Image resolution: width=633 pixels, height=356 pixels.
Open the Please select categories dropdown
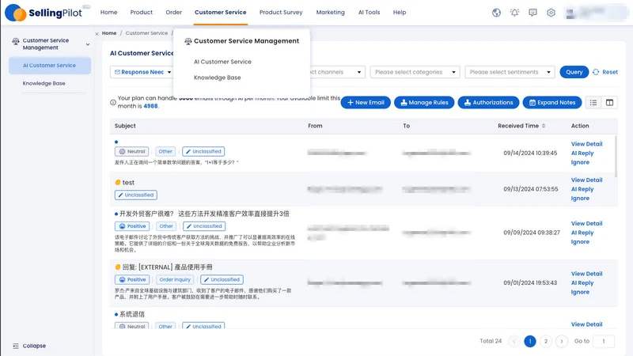pos(415,72)
